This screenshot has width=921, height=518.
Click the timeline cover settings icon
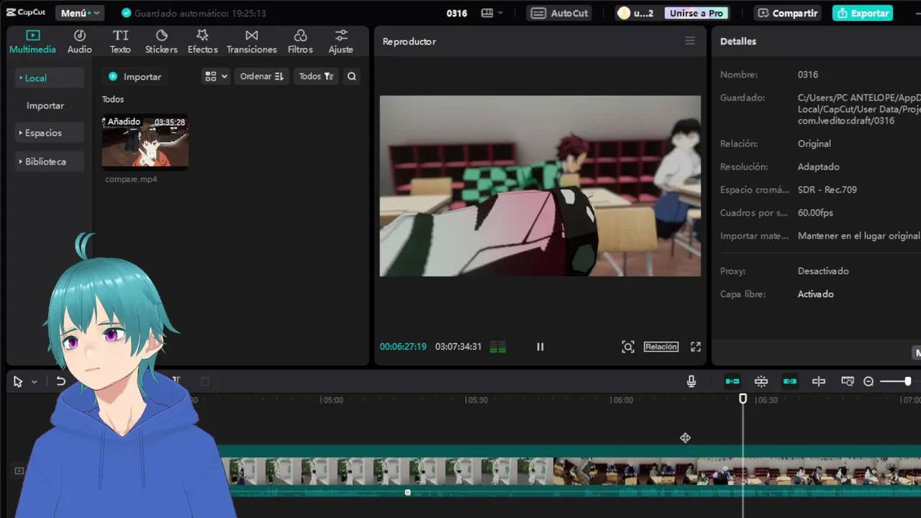point(848,381)
